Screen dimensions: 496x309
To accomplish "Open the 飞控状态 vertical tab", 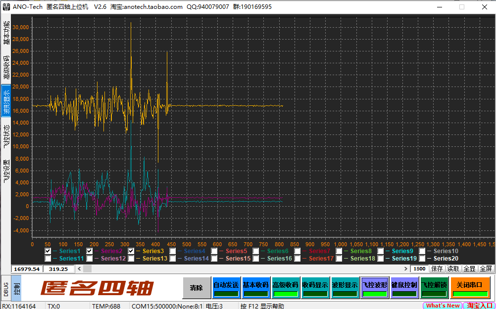I will [x=6, y=136].
